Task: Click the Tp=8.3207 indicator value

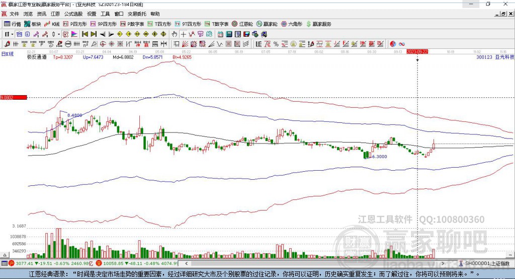Action: (x=63, y=57)
